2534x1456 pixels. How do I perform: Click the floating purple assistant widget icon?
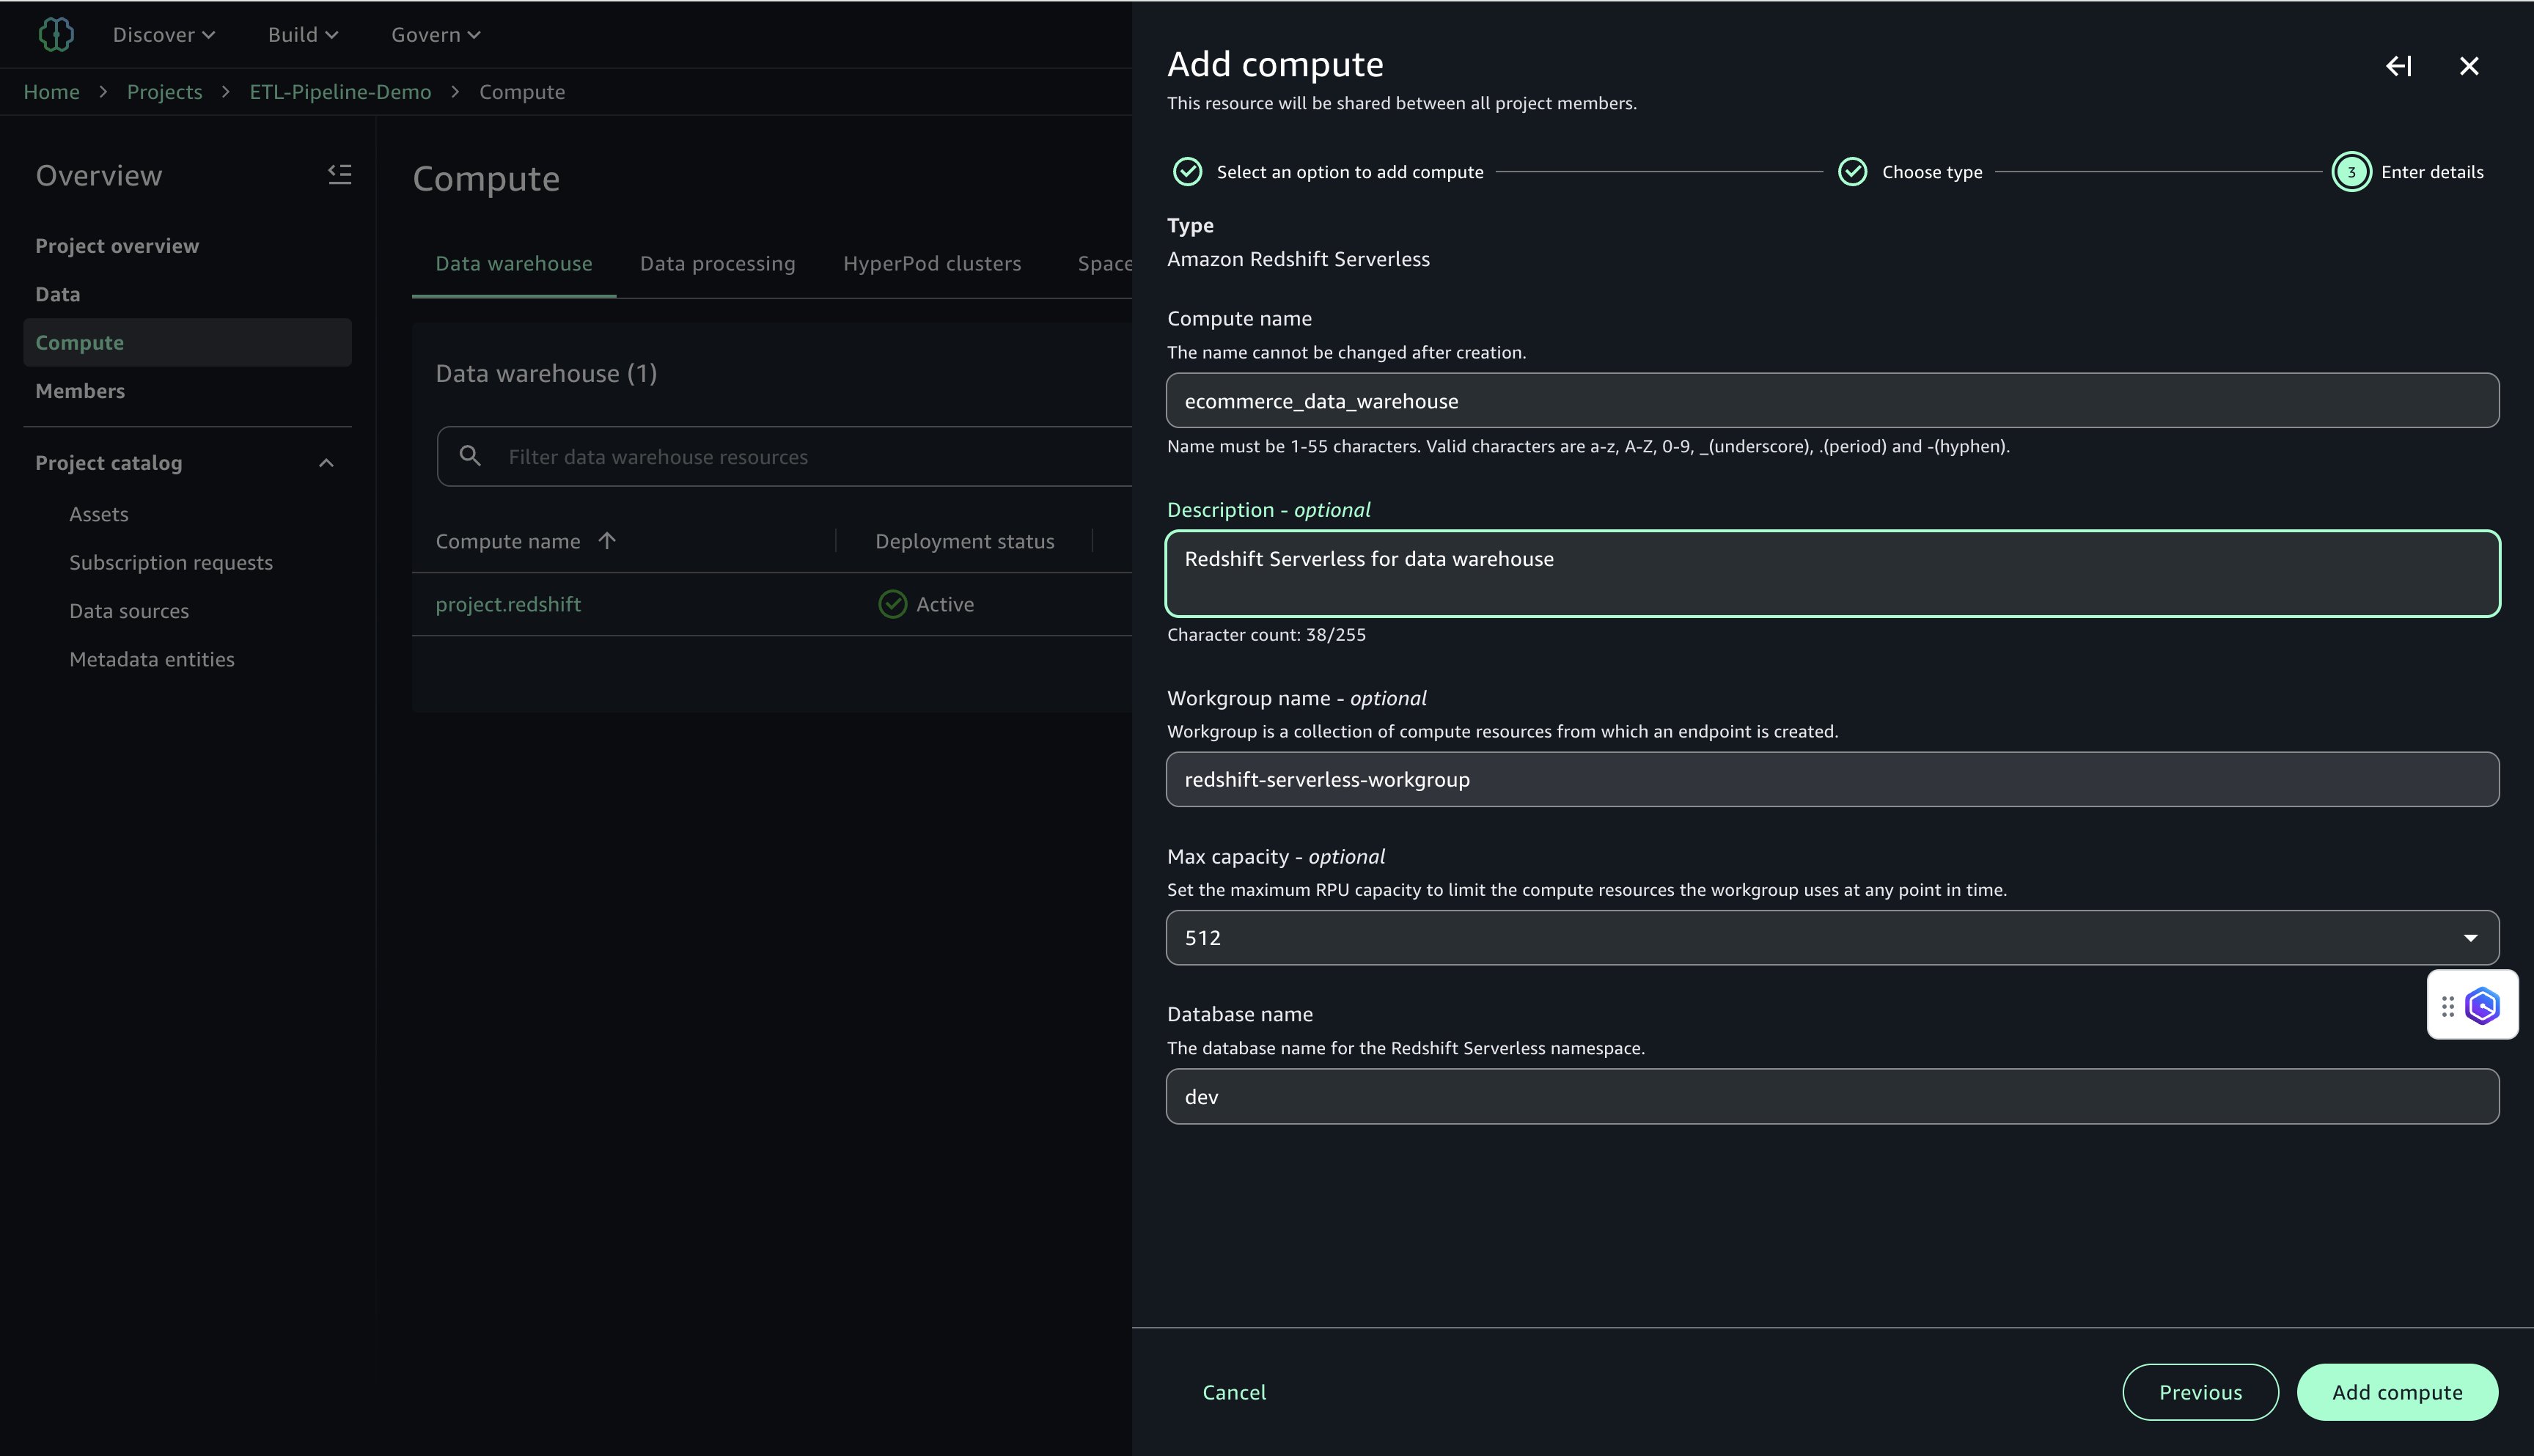click(2482, 1006)
